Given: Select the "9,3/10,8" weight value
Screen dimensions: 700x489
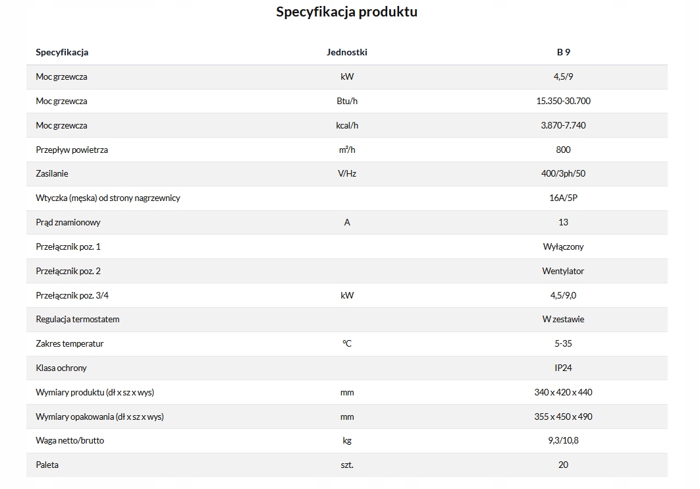Looking at the screenshot, I should pos(563,440).
